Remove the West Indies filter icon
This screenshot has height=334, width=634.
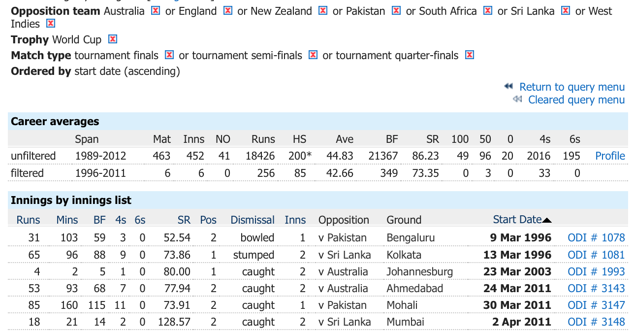(x=50, y=23)
